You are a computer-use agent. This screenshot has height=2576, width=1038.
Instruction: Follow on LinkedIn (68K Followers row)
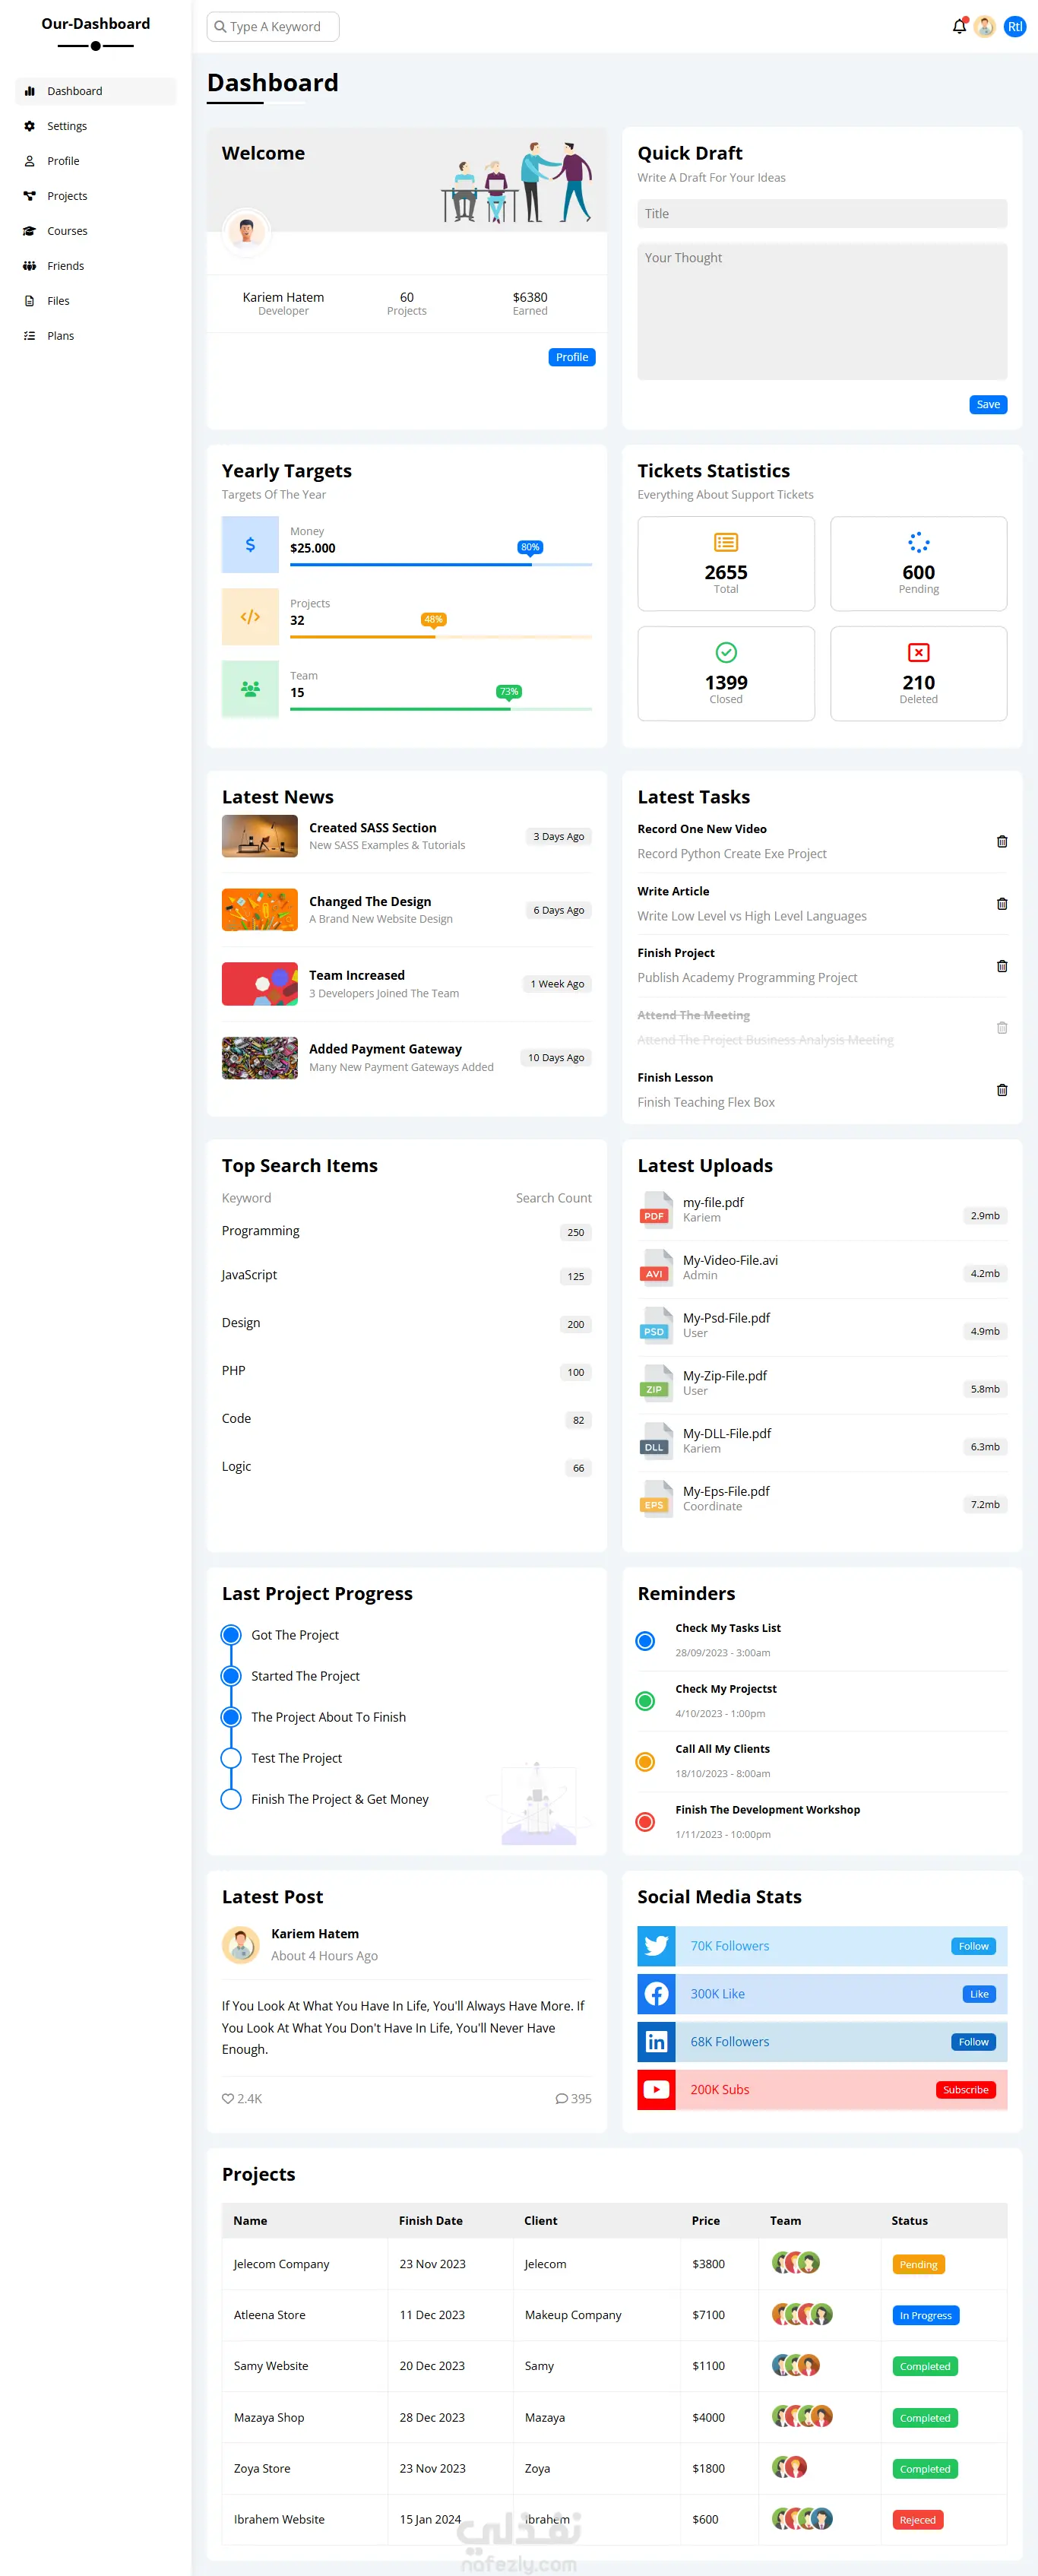973,2042
